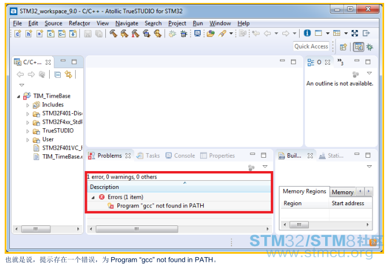This screenshot has width=387, height=267.
Task: Select the TIM_TimeBase.e file
Action: (58, 157)
